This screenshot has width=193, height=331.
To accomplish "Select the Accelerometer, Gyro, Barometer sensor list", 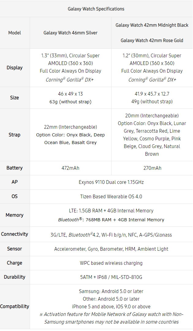I will pos(111,249).
